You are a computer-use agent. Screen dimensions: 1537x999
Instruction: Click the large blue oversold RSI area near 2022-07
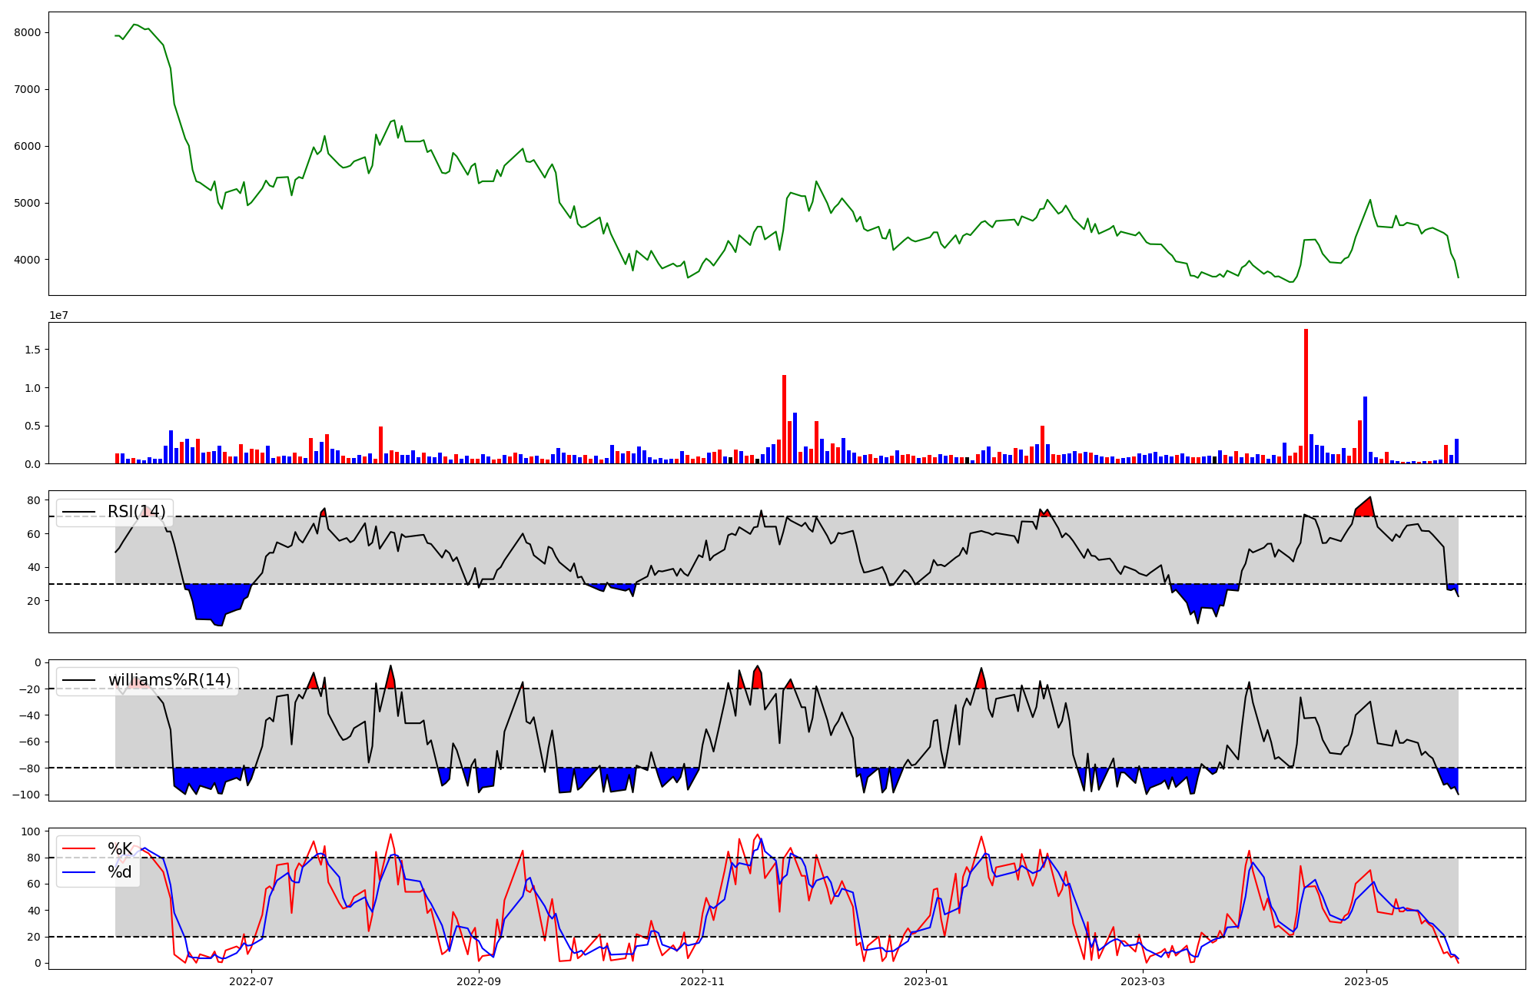click(215, 601)
